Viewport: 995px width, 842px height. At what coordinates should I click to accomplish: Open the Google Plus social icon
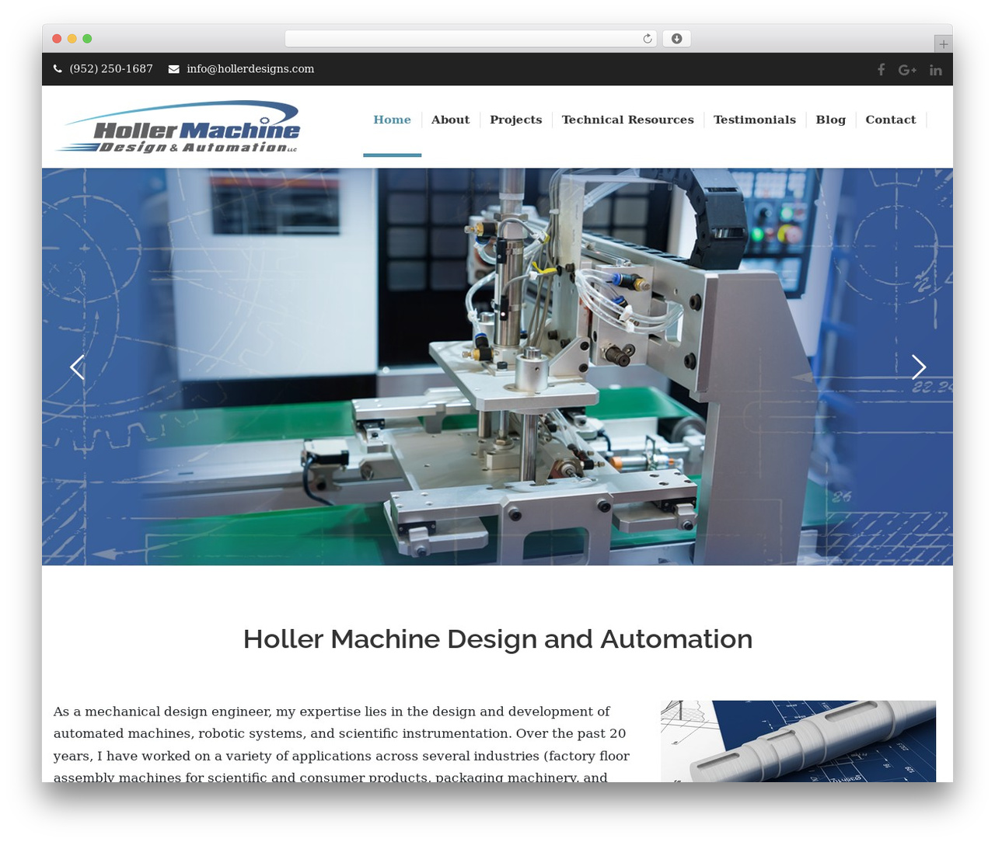[907, 70]
